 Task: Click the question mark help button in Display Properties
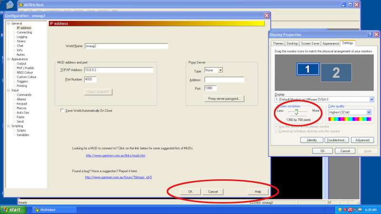[x=370, y=34]
